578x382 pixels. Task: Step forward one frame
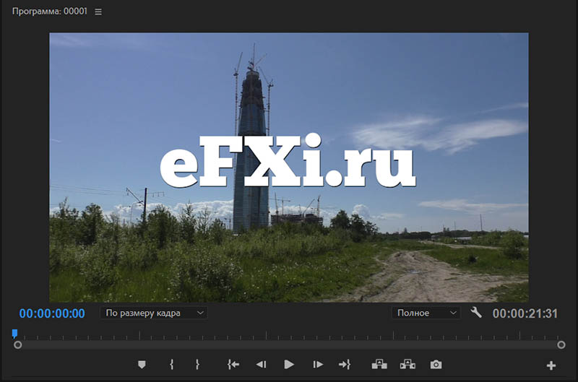(x=318, y=365)
